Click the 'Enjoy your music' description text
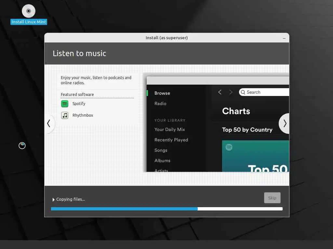This screenshot has height=249, width=333. tap(96, 80)
